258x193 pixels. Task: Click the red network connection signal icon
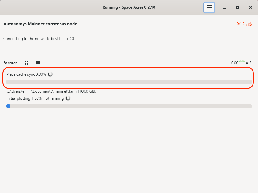[x=249, y=24]
